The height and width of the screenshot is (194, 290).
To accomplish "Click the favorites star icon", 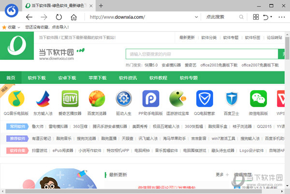I will tap(4, 28).
